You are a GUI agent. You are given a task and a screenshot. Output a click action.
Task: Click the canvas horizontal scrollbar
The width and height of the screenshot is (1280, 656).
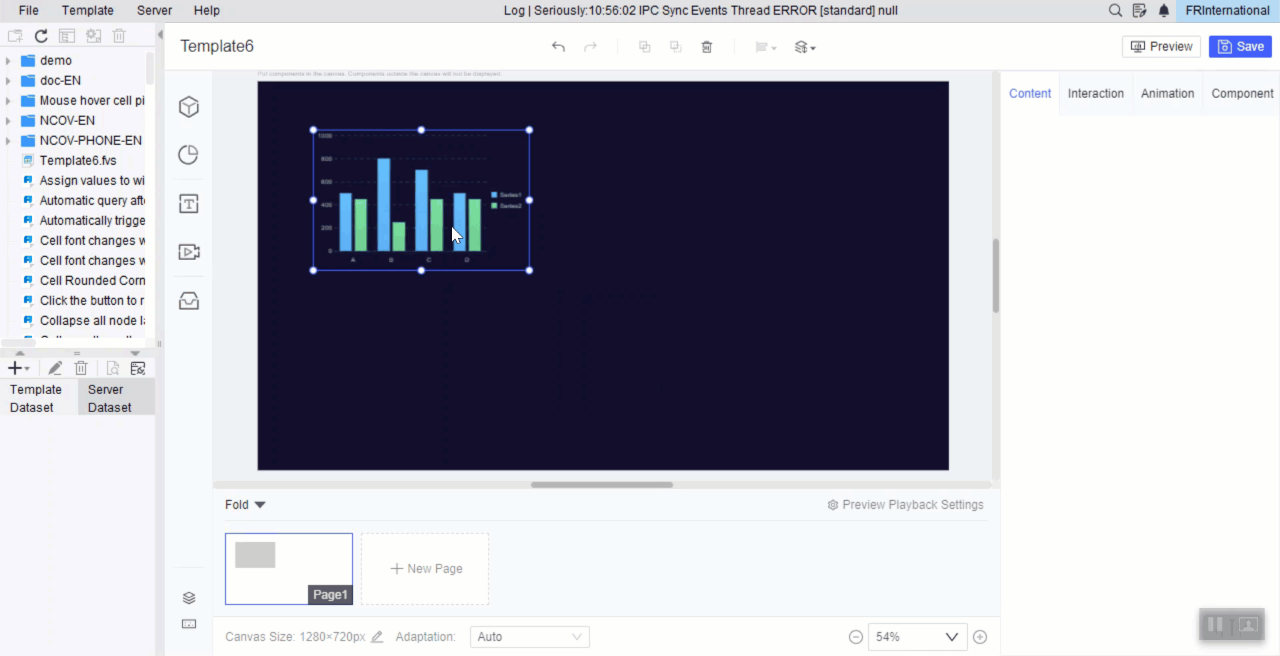tap(601, 485)
